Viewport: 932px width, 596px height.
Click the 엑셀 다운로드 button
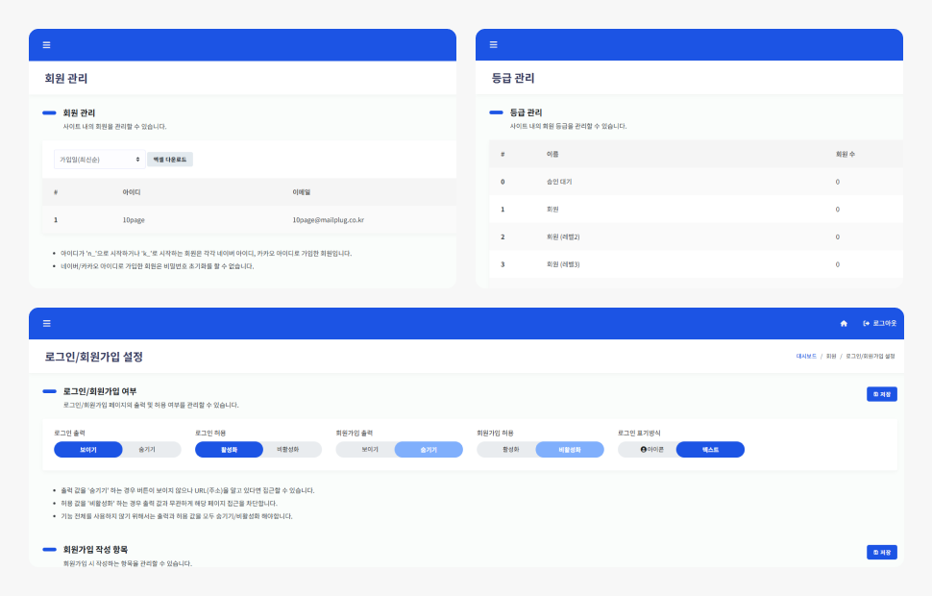click(x=170, y=159)
